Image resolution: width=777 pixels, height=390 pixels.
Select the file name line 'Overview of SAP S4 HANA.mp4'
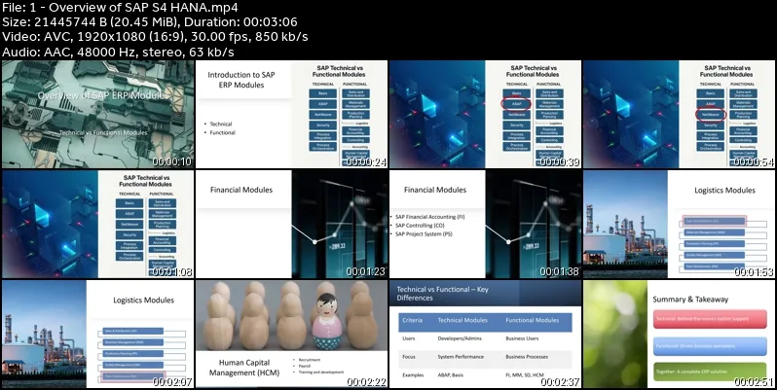click(121, 8)
